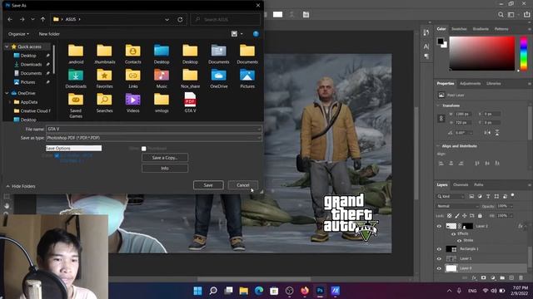Create new fill or adjustment layer

(493, 277)
